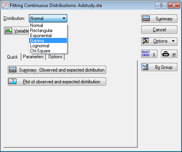
Task: Click the Distribution combo box showing Normal
Action: (48, 18)
